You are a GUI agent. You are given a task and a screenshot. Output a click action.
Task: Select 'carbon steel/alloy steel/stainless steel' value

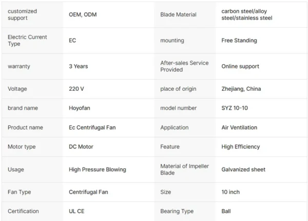[x=247, y=14]
